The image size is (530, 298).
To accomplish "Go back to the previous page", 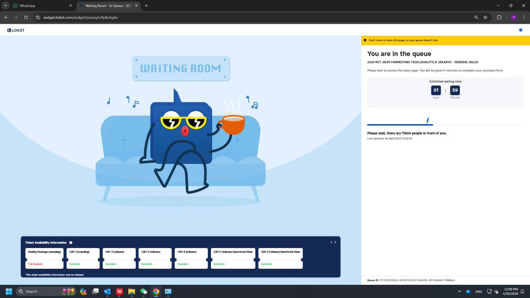I will tap(6, 17).
